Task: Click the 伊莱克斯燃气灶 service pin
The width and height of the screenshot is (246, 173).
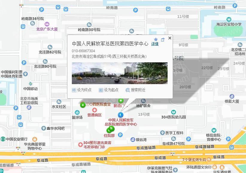Action: point(175,170)
